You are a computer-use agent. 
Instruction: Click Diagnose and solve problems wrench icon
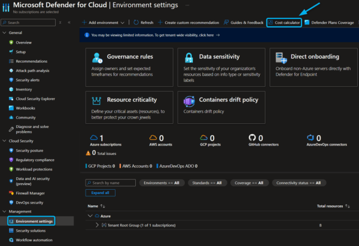(11, 129)
